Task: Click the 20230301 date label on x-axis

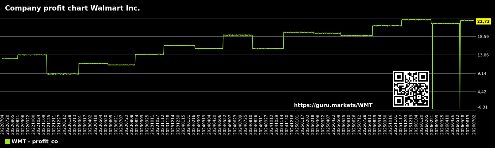Action: (80, 125)
